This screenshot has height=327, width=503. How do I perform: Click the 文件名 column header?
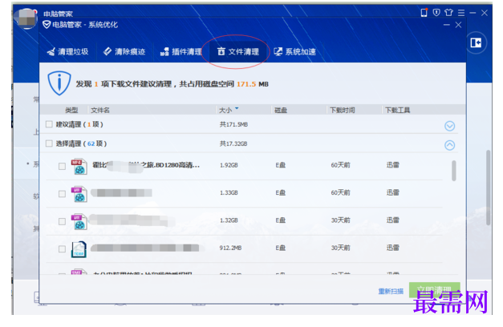click(x=100, y=111)
